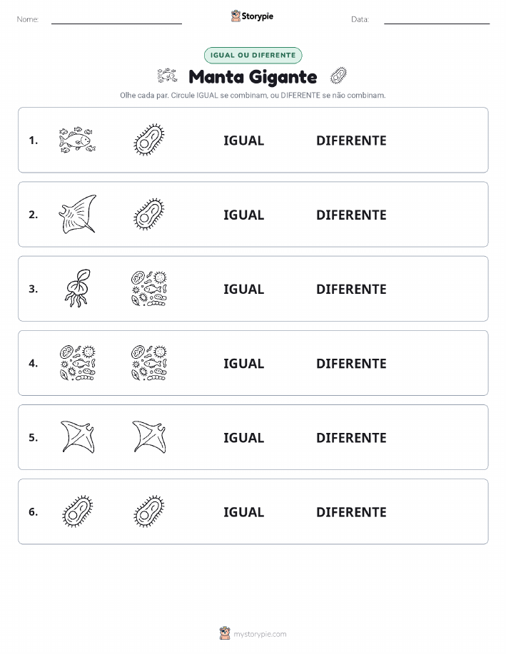Select DIFERENTE for question 3

pyautogui.click(x=351, y=289)
